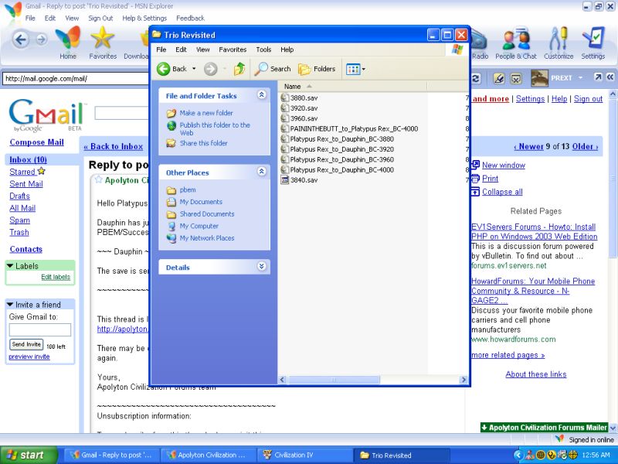Screen dimensions: 618x464
Task: Open My Documents from Other Places
Action: [201, 202]
